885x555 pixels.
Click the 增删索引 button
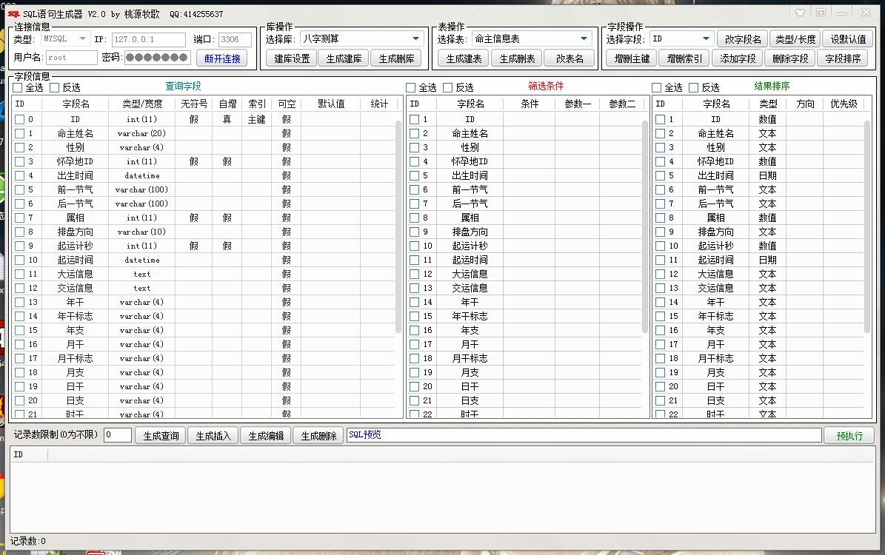coord(684,58)
